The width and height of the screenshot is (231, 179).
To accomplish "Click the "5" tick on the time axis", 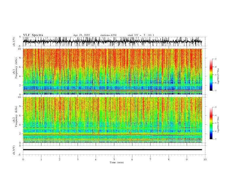I will pos(114,159).
